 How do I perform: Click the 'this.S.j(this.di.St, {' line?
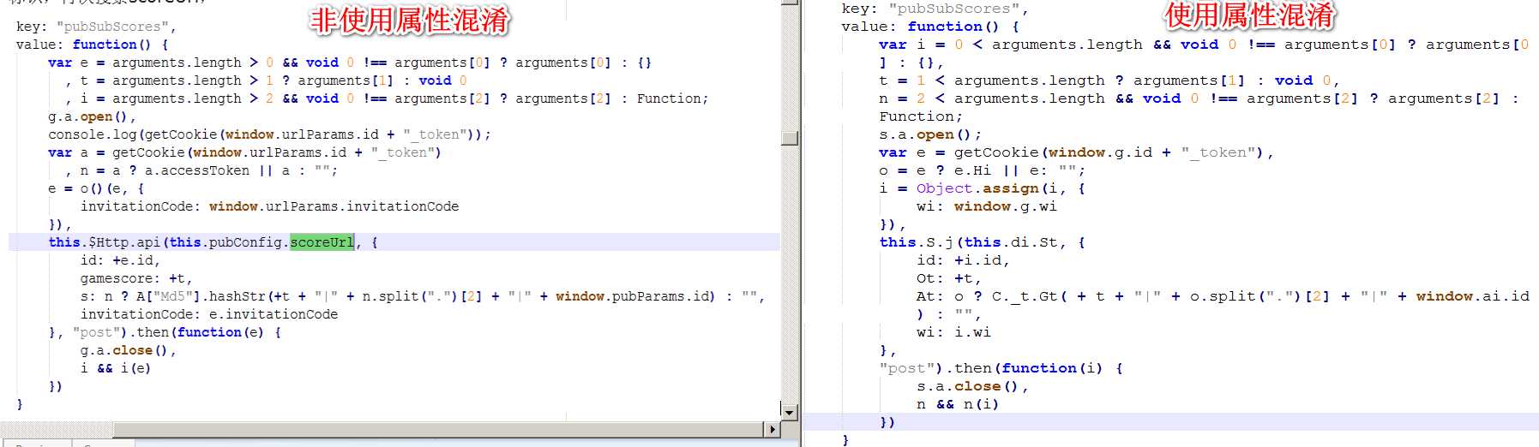point(983,242)
